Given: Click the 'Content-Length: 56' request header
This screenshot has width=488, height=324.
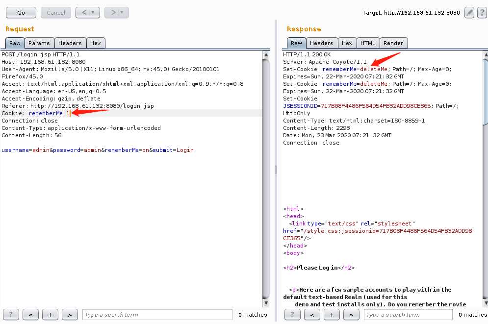Looking at the screenshot, I should [31, 135].
